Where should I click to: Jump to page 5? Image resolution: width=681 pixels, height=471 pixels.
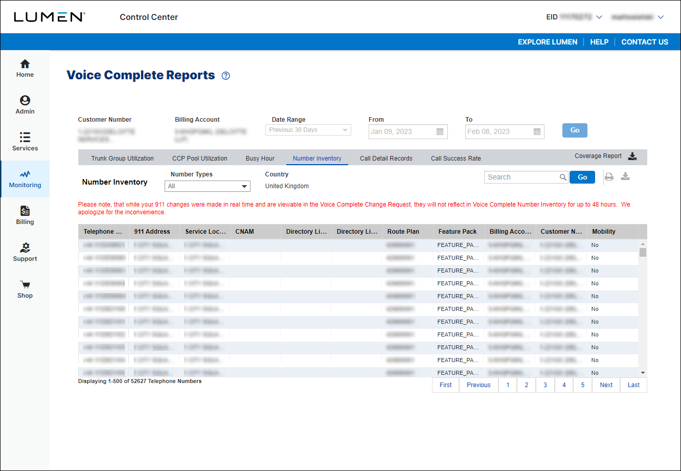pyautogui.click(x=583, y=385)
